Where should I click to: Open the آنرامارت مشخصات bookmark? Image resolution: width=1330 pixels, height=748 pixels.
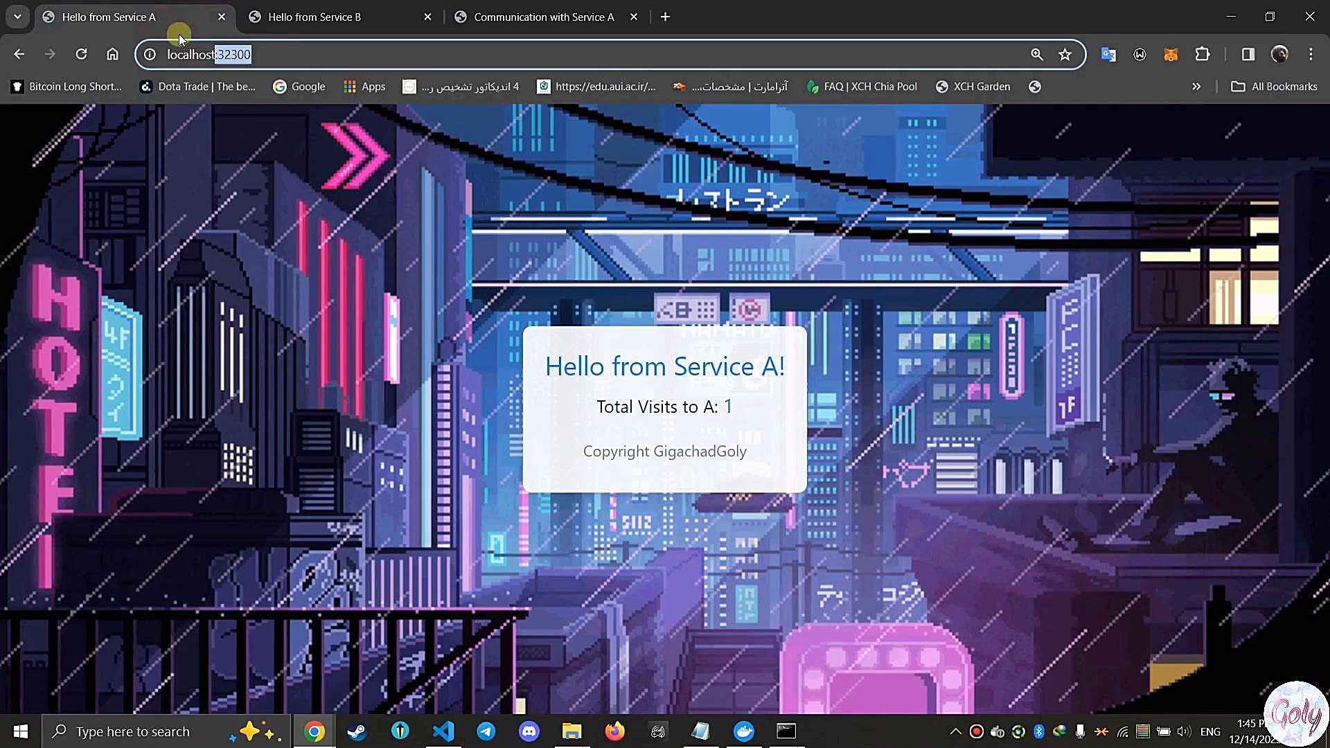pos(731,87)
